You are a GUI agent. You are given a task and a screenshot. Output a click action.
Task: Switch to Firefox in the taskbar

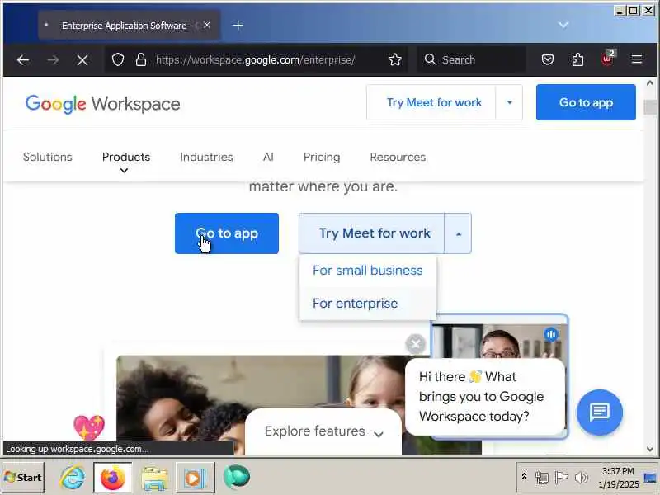click(x=113, y=478)
